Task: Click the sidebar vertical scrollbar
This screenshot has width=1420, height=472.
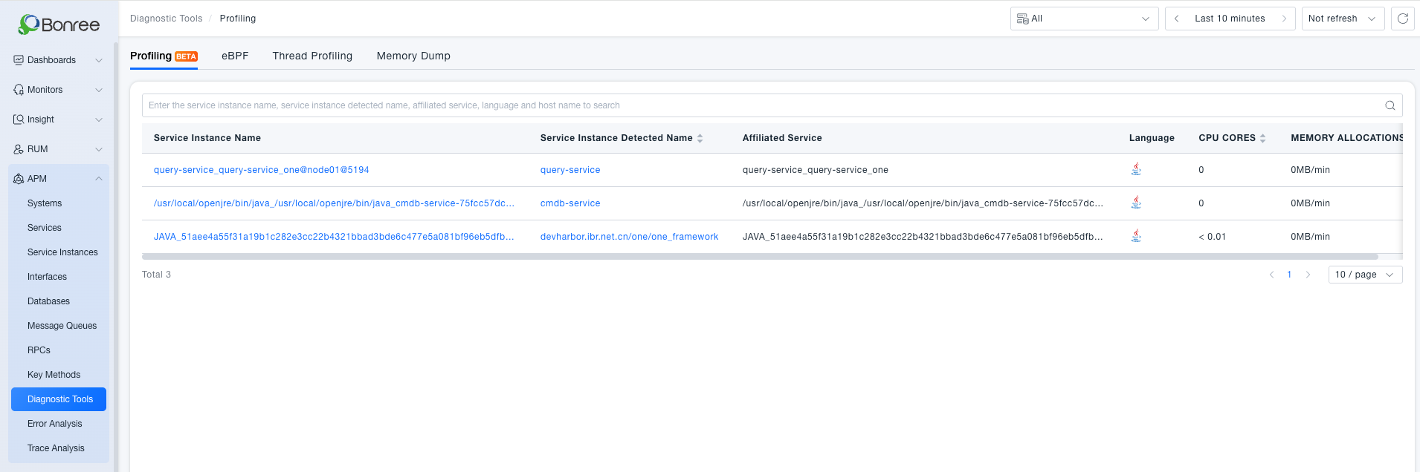Action: click(x=115, y=256)
